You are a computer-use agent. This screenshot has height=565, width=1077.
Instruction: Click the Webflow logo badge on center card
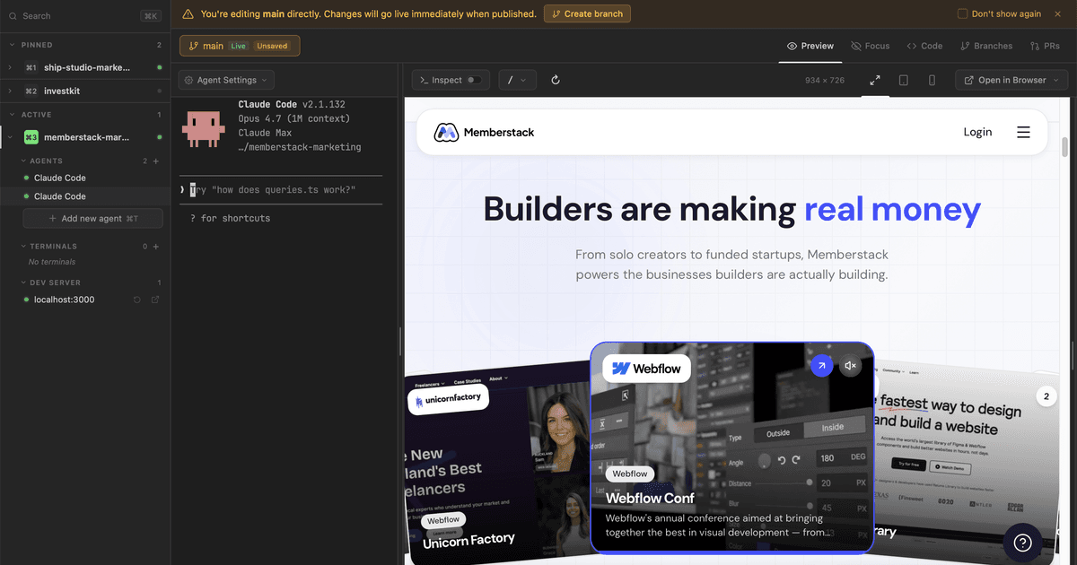click(x=646, y=368)
